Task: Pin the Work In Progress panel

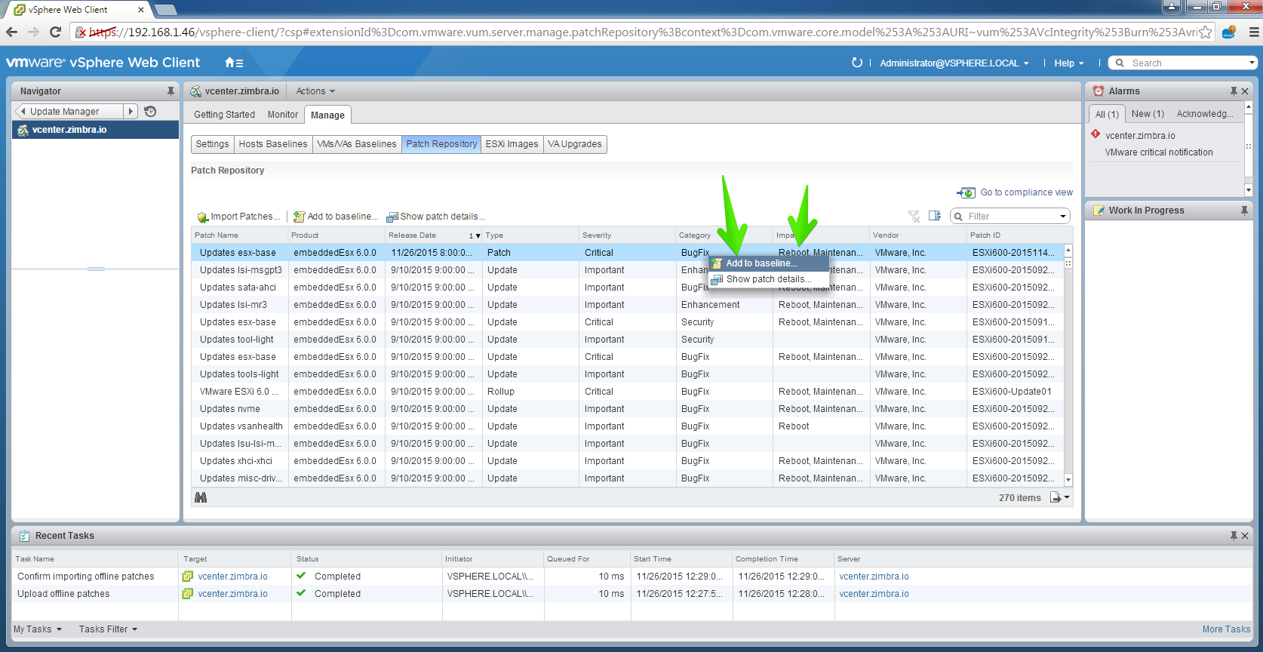Action: [1244, 211]
